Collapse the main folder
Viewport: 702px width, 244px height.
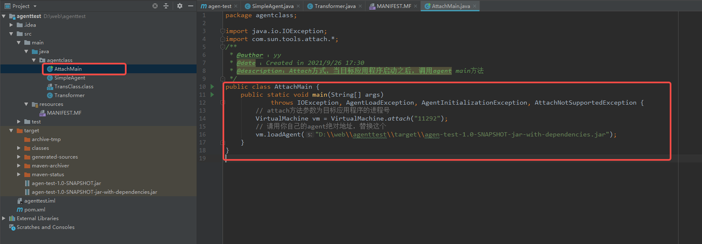click(19, 43)
